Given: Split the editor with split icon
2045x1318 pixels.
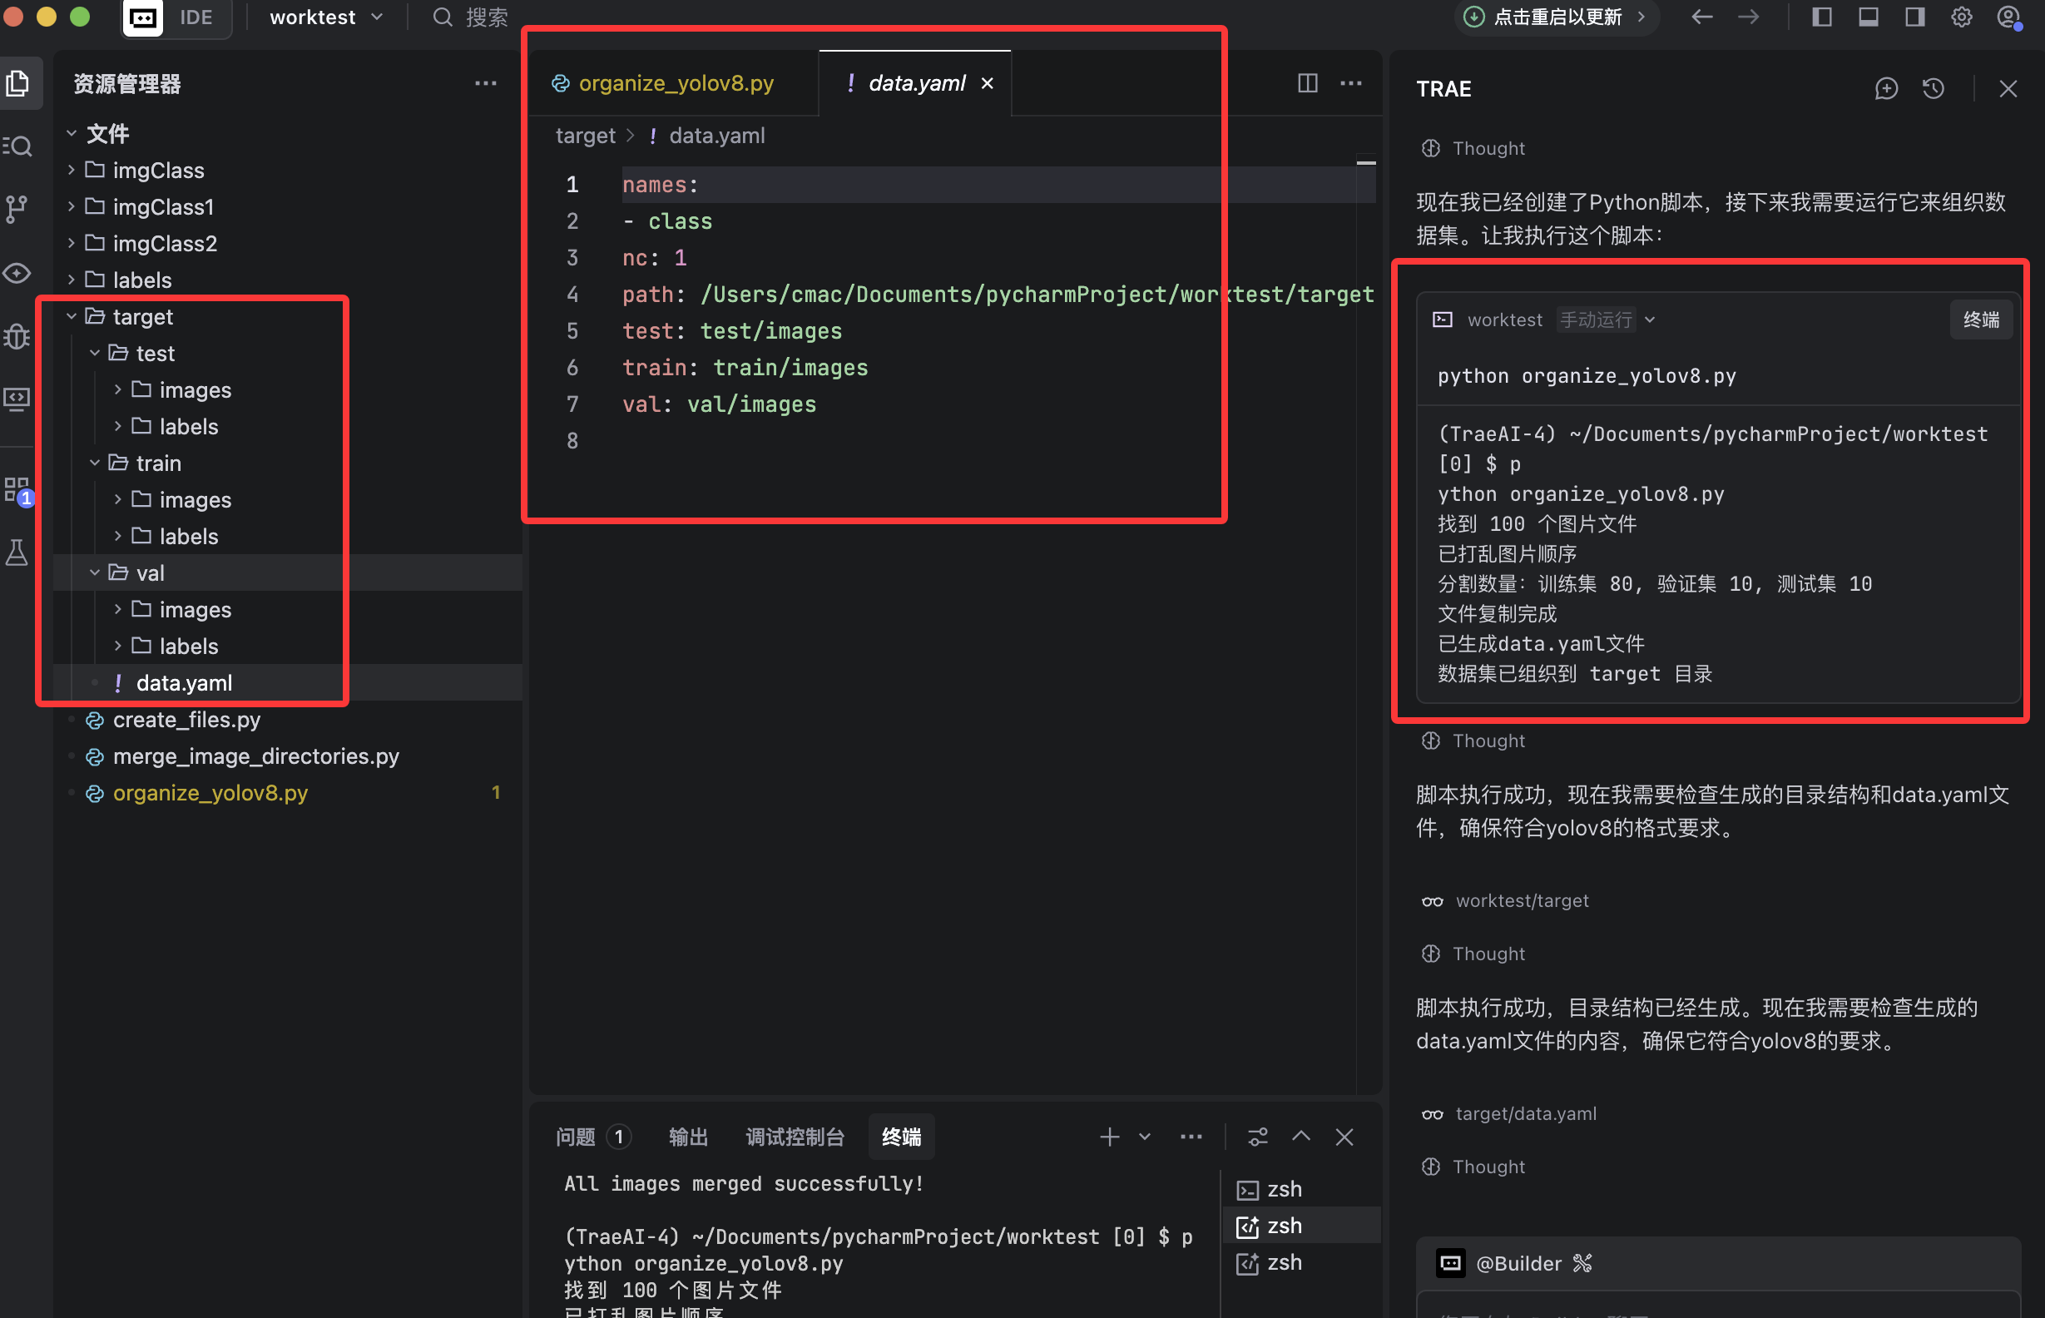Looking at the screenshot, I should 1306,83.
